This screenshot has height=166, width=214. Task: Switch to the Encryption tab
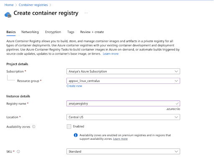pos(53,32)
